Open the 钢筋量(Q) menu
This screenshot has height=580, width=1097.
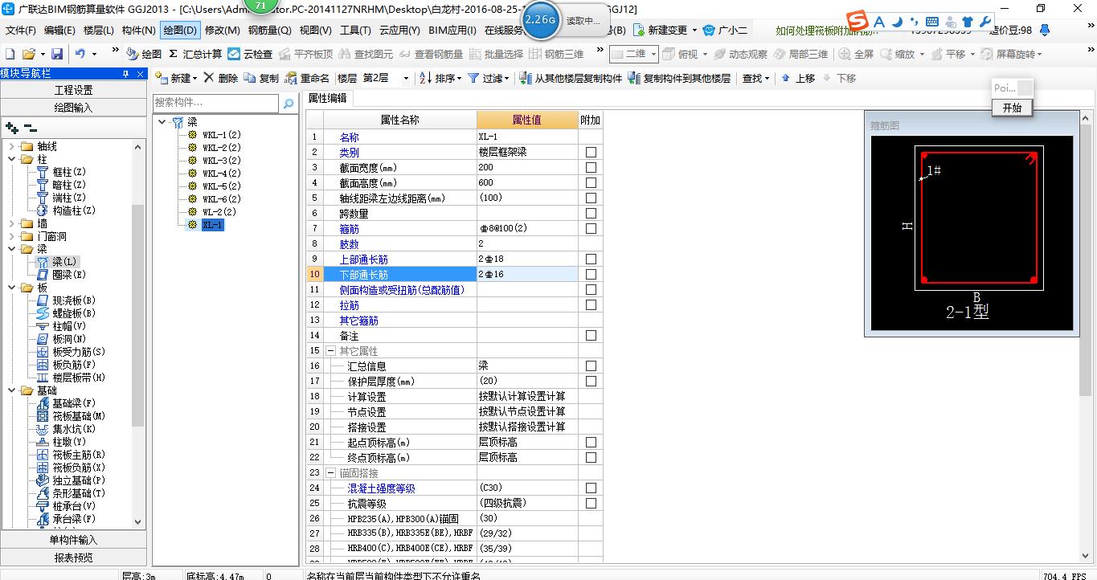coord(269,30)
